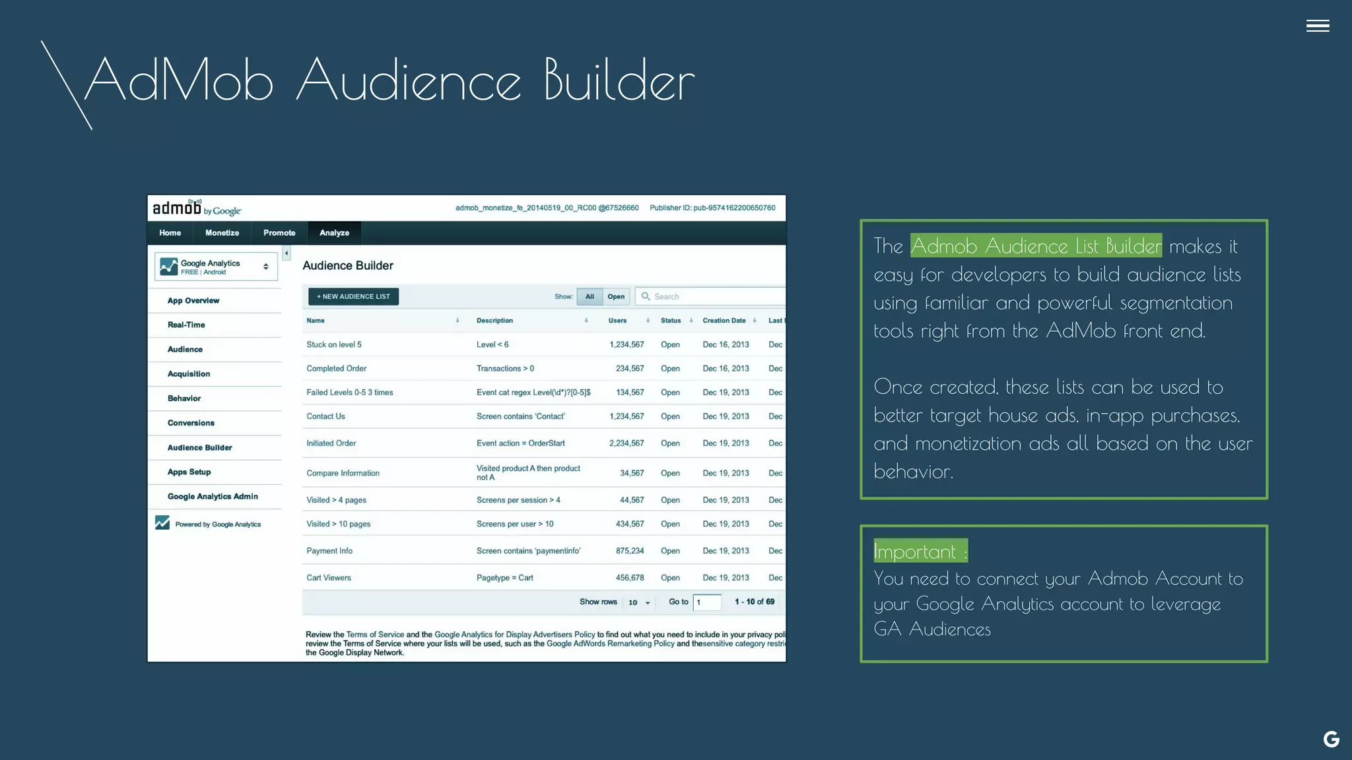
Task: Sort by Creation Date column arrow
Action: click(x=754, y=321)
